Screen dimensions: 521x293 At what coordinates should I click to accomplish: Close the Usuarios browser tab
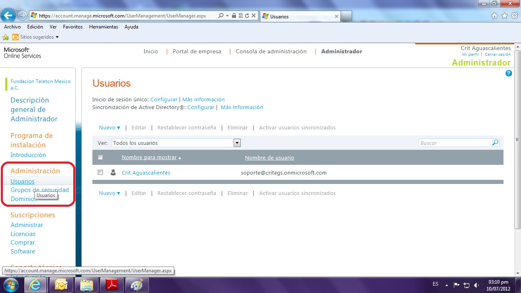point(336,16)
